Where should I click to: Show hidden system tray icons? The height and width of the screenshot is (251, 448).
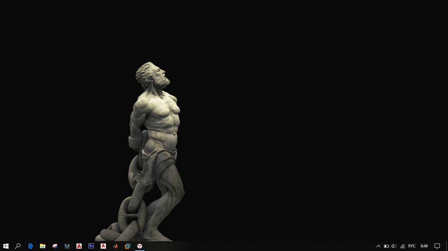click(x=378, y=246)
